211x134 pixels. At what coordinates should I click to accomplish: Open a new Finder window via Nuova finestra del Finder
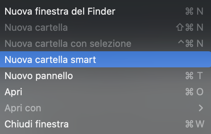105,11
